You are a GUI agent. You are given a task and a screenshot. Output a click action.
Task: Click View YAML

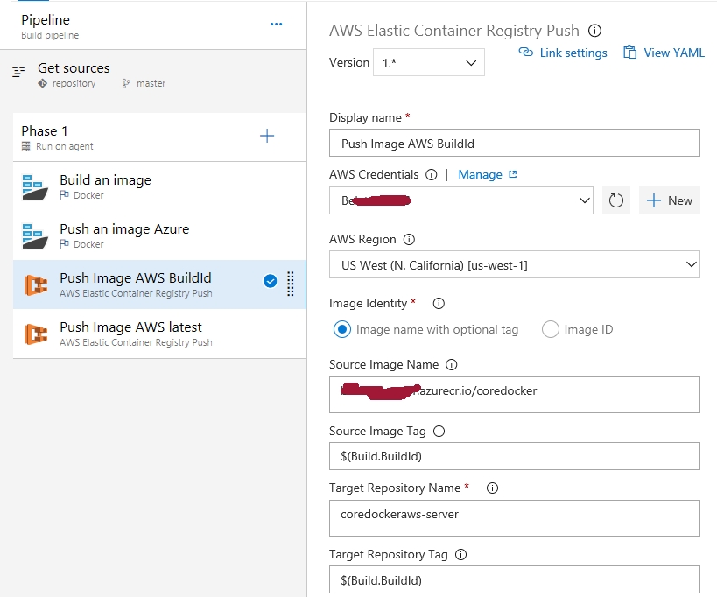point(664,53)
